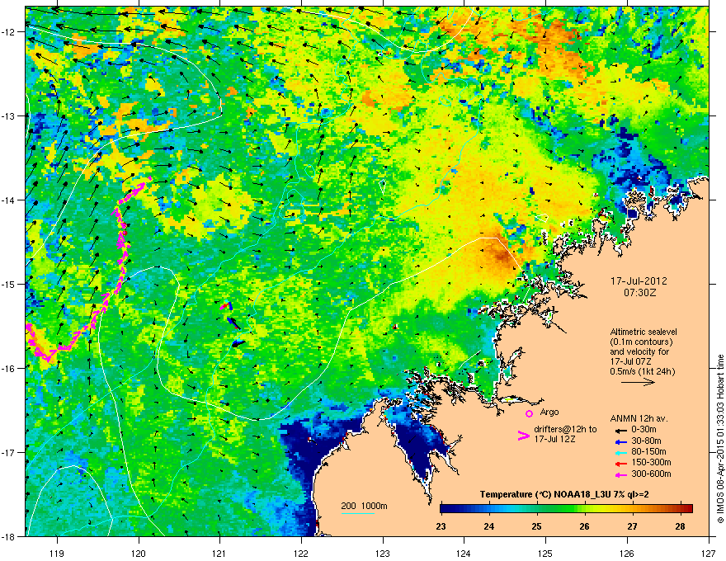Click latitude label -12 on left axis
Screen dimensions: 726x561
pos(8,32)
